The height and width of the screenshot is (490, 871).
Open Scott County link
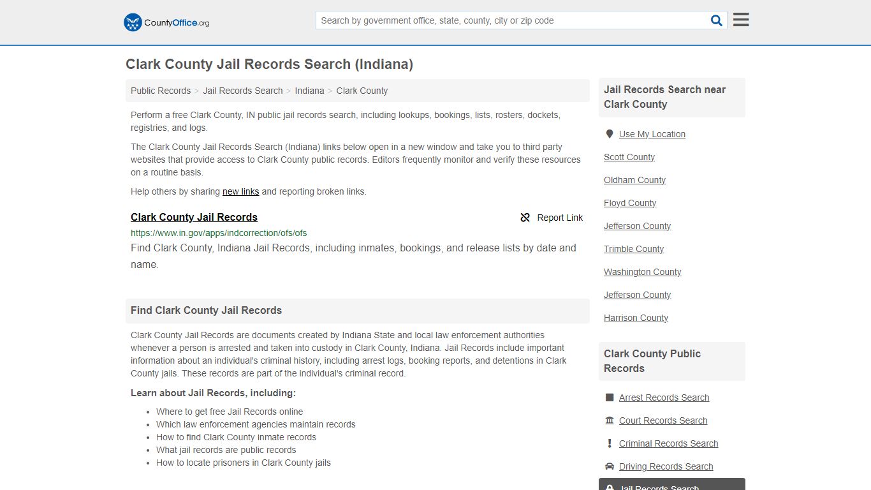point(629,157)
